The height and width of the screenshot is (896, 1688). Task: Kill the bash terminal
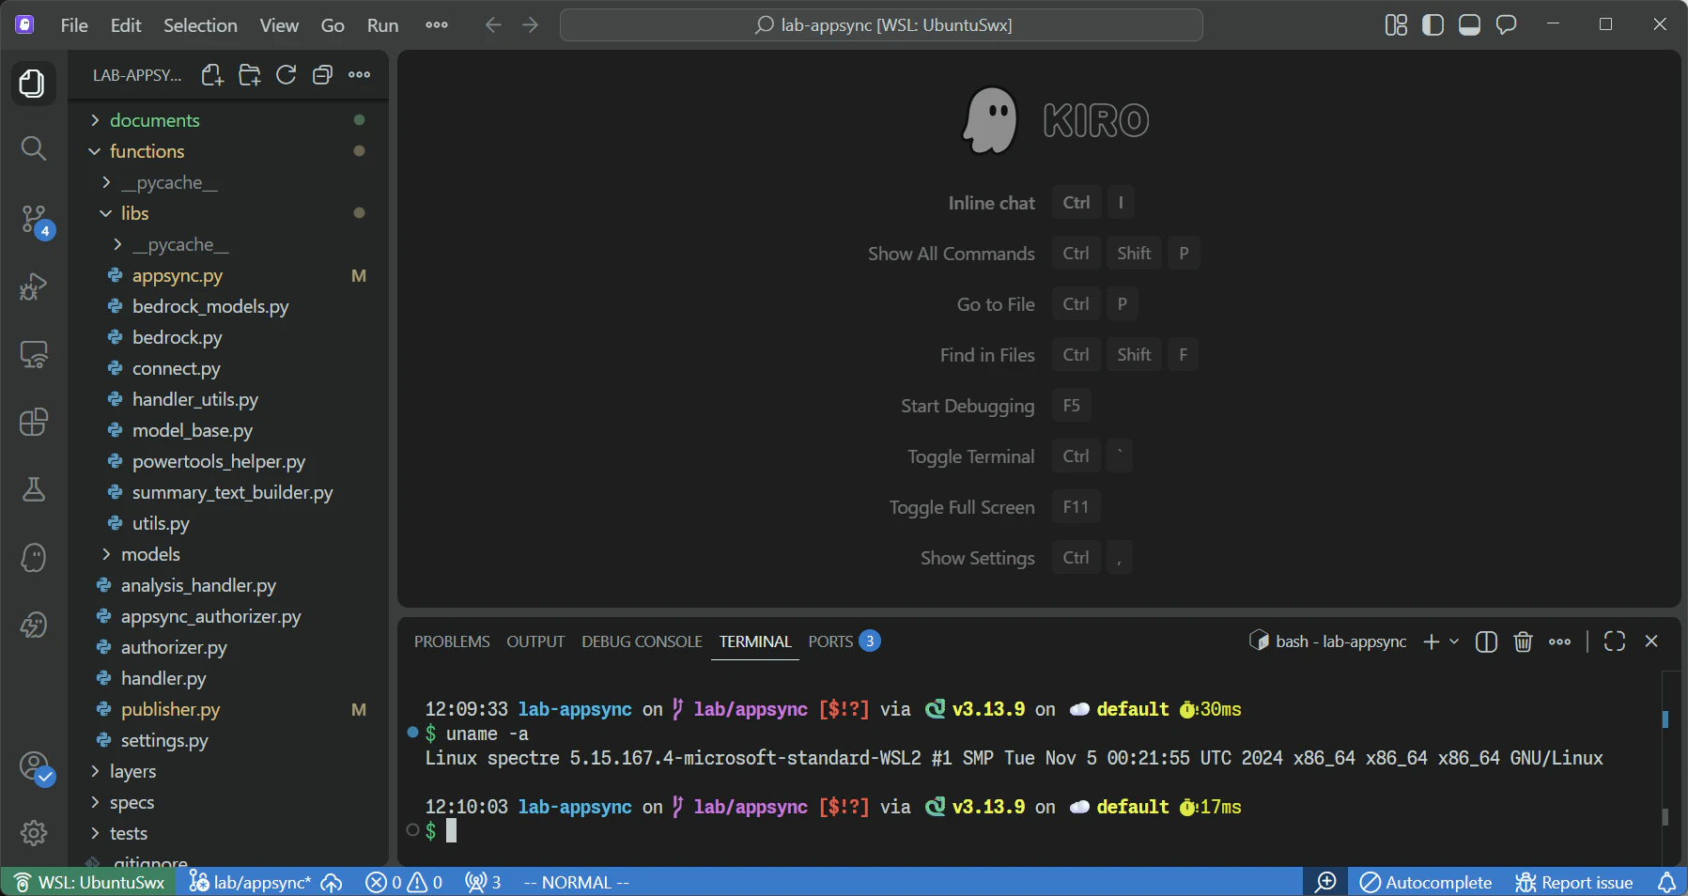coord(1523,641)
